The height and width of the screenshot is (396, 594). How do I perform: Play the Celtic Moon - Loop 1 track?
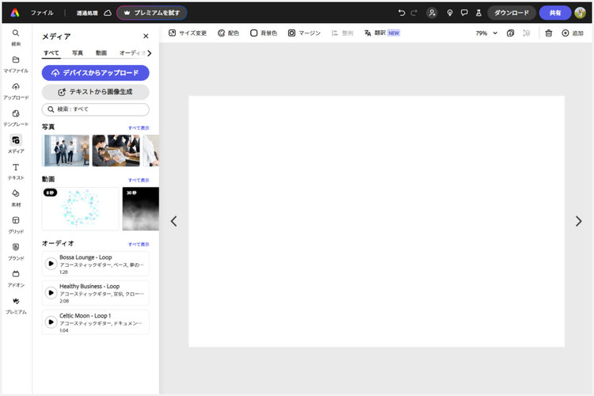(51, 322)
